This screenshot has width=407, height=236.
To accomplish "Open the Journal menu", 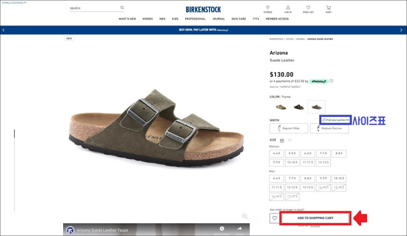I will click(x=218, y=19).
